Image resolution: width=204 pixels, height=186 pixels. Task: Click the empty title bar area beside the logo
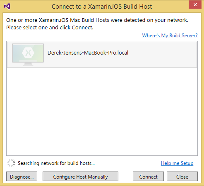[30, 7]
